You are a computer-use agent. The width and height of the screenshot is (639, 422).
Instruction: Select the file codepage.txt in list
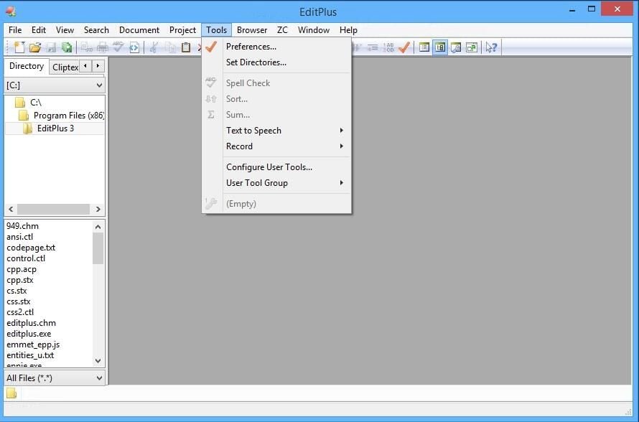31,248
